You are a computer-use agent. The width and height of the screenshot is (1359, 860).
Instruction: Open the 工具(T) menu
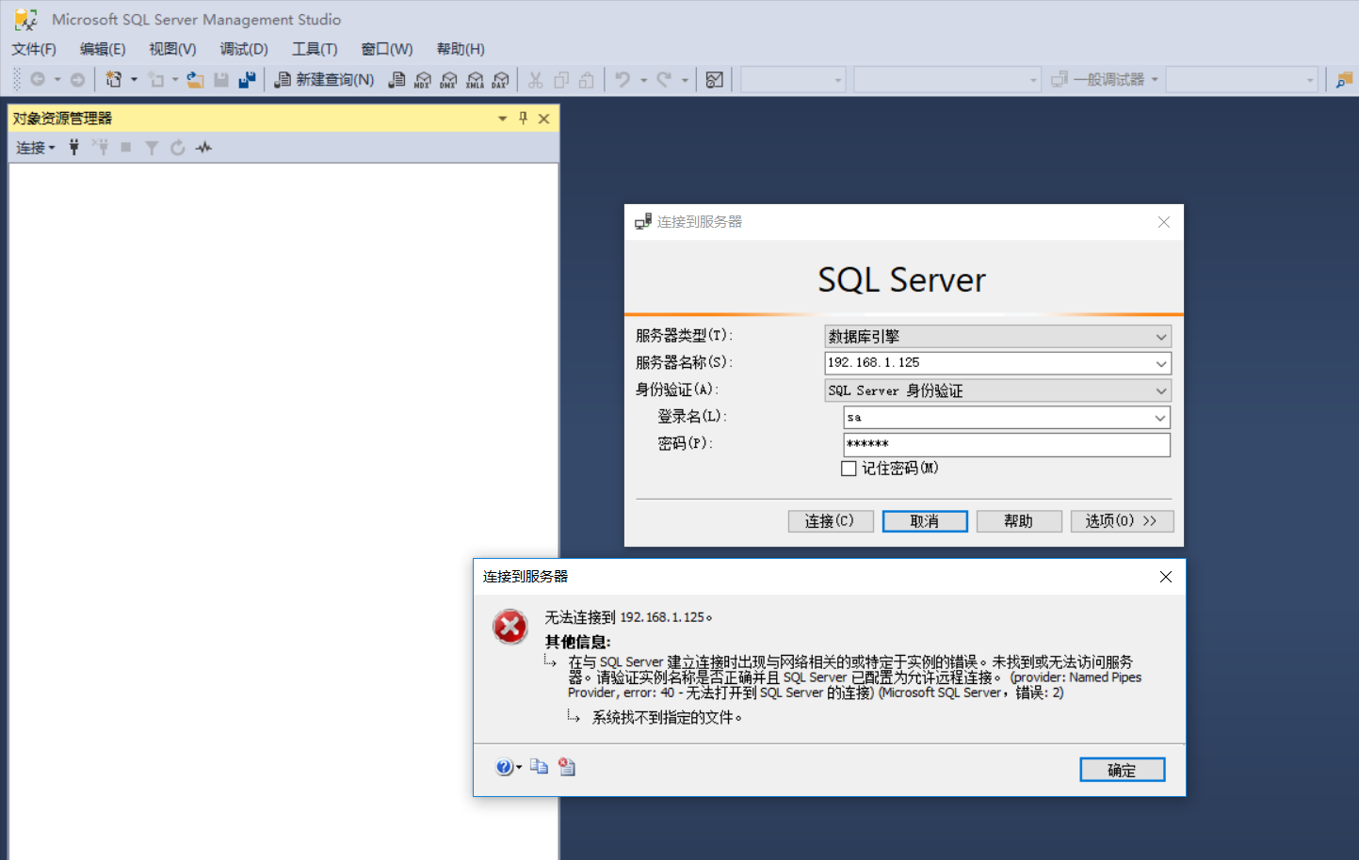pyautogui.click(x=315, y=49)
